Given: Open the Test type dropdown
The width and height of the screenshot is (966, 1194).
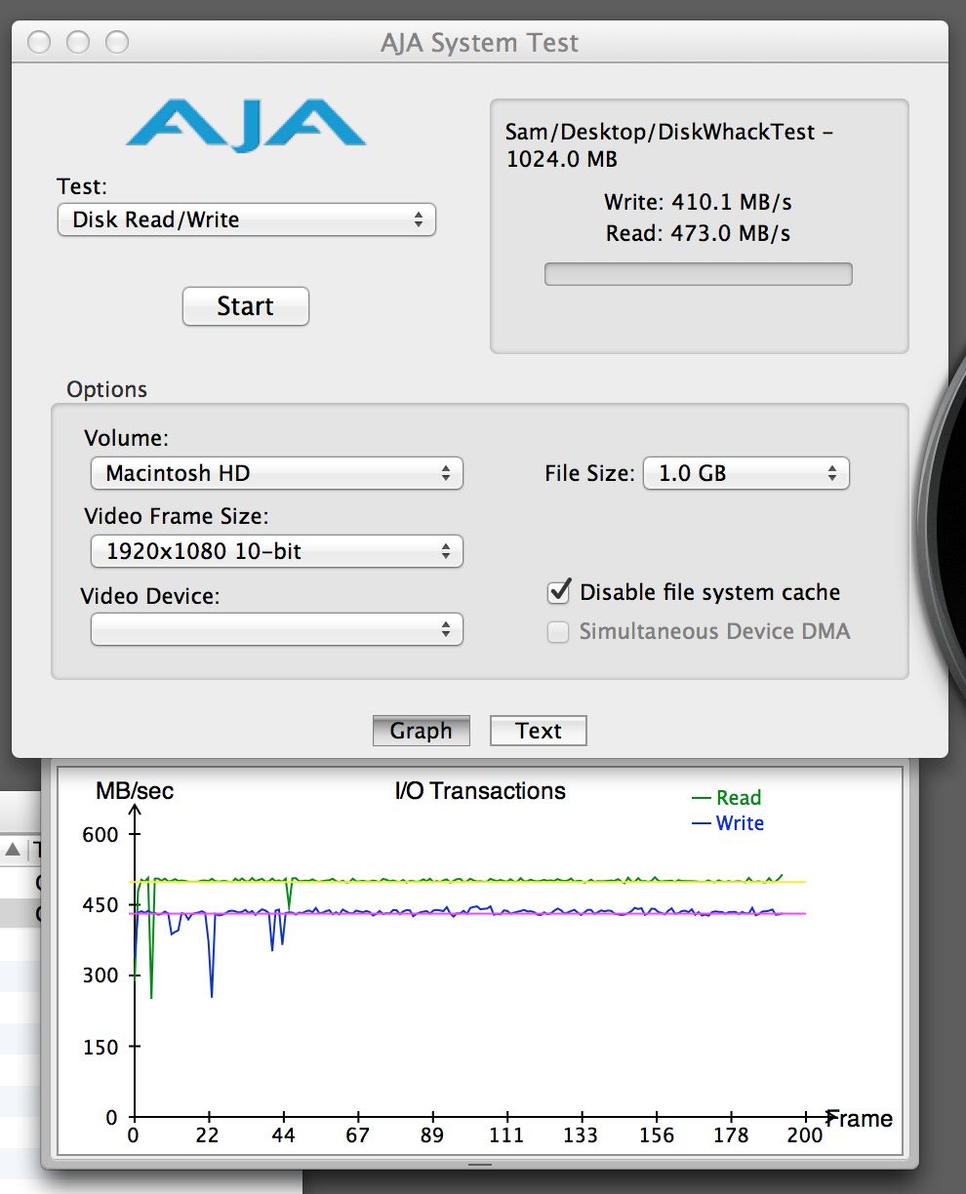Looking at the screenshot, I should pyautogui.click(x=246, y=219).
